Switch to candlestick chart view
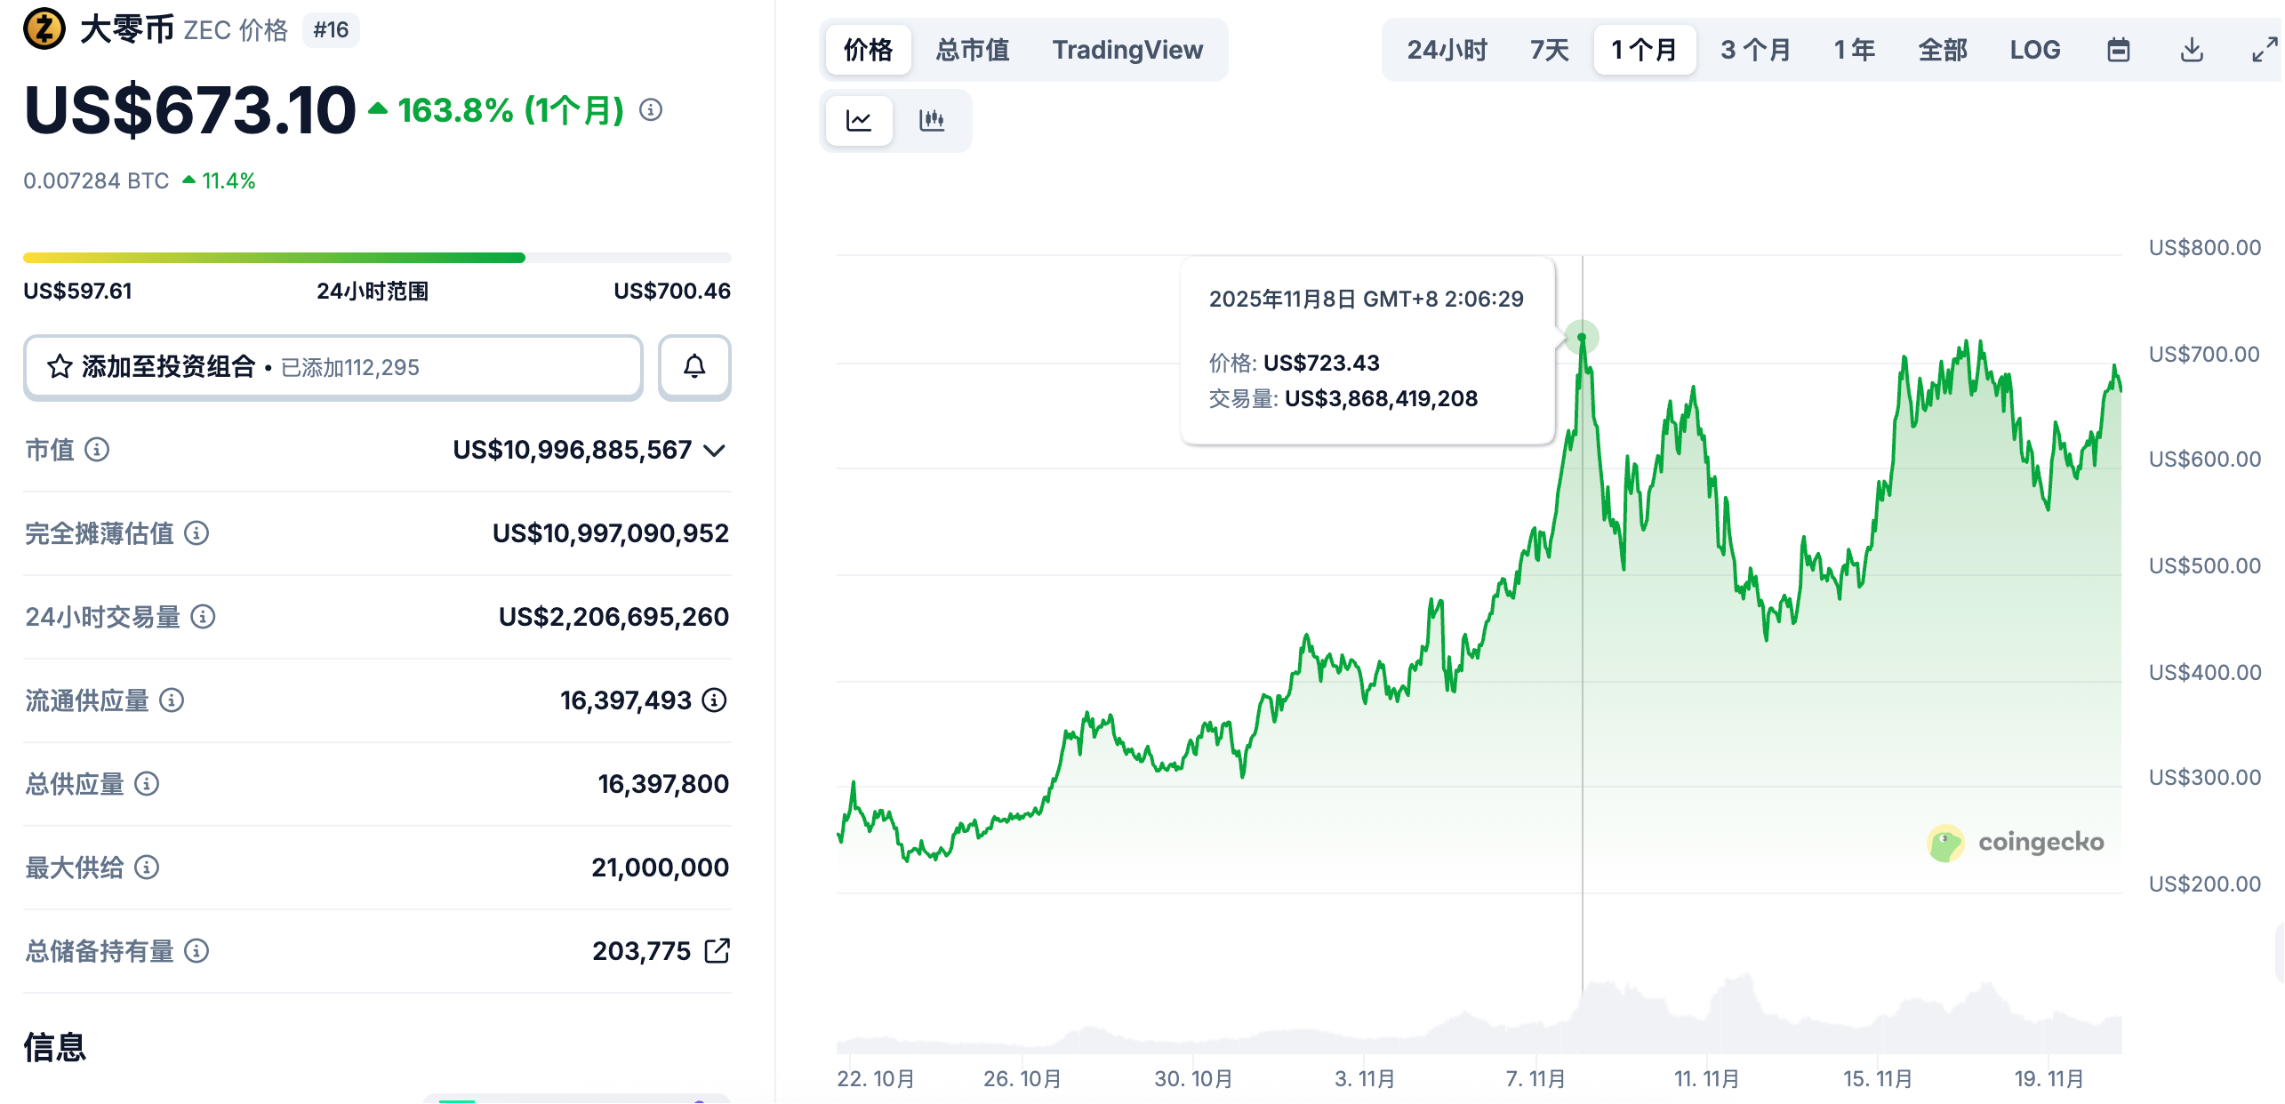 tap(931, 120)
